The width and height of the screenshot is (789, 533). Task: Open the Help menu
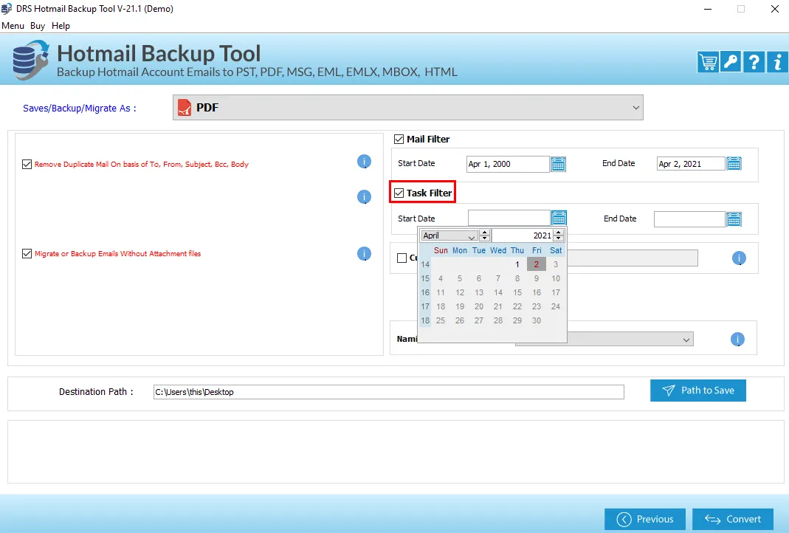(61, 26)
